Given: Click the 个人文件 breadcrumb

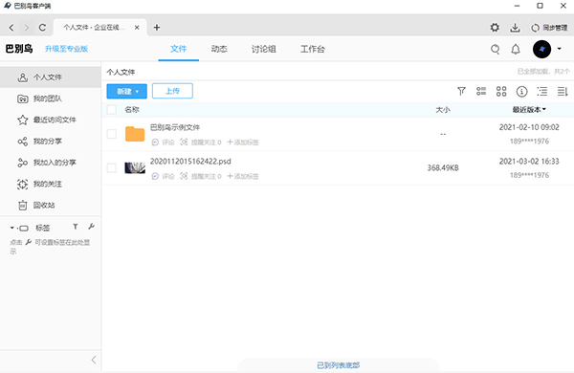Looking at the screenshot, I should pyautogui.click(x=121, y=72).
